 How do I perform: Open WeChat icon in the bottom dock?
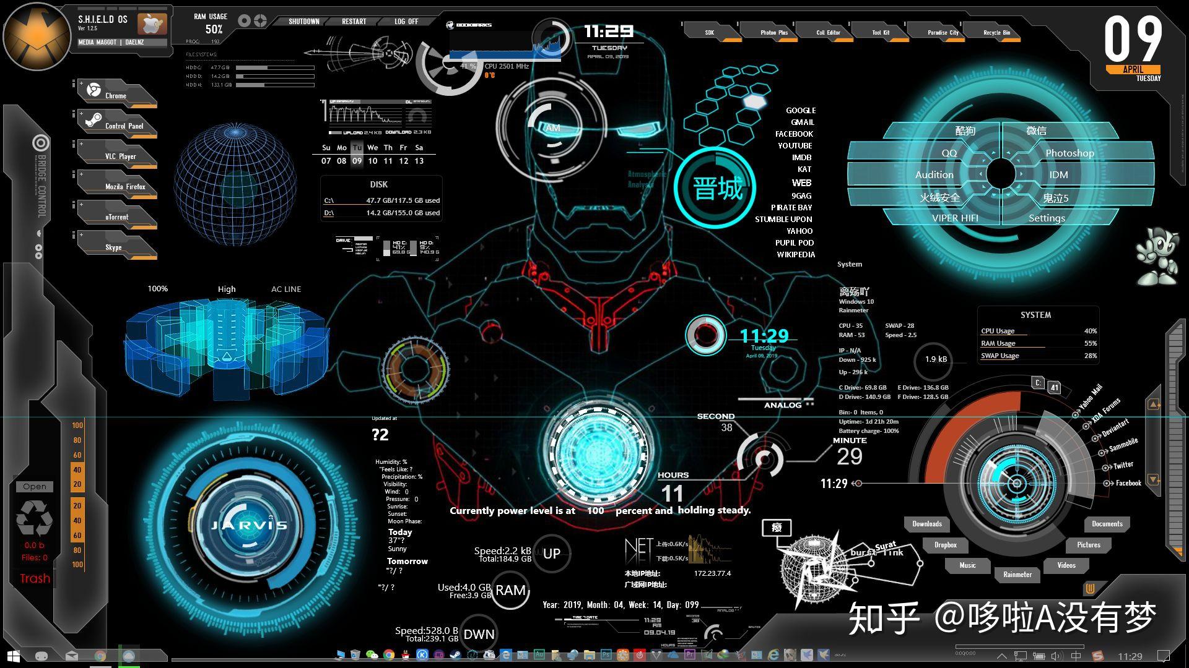point(372,654)
